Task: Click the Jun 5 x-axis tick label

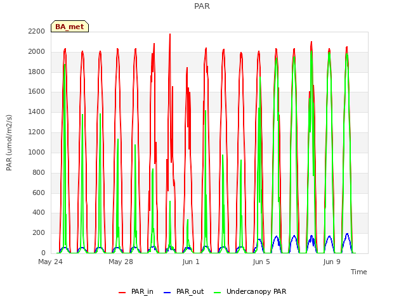Action: tap(261, 262)
